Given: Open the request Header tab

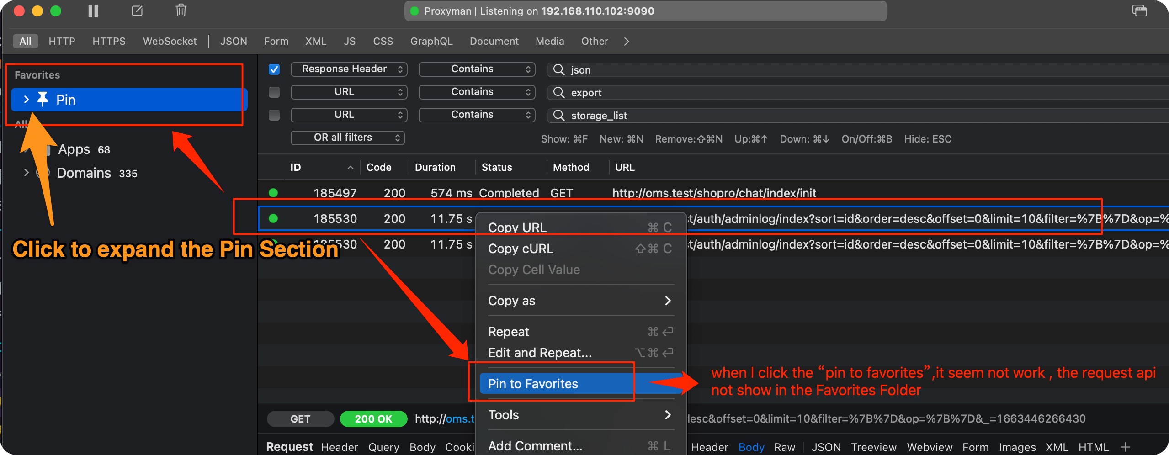Looking at the screenshot, I should click(339, 447).
